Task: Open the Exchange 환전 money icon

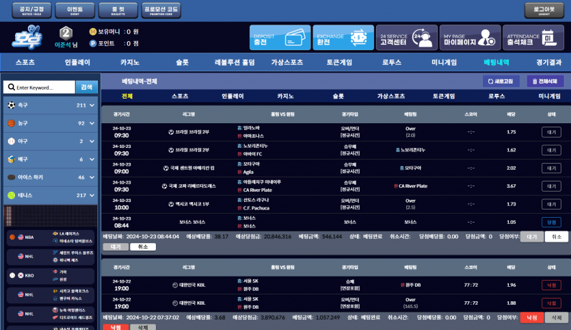Action: [x=359, y=38]
